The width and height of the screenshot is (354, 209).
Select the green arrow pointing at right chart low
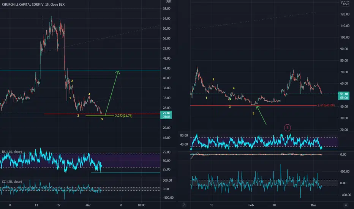coord(261,115)
